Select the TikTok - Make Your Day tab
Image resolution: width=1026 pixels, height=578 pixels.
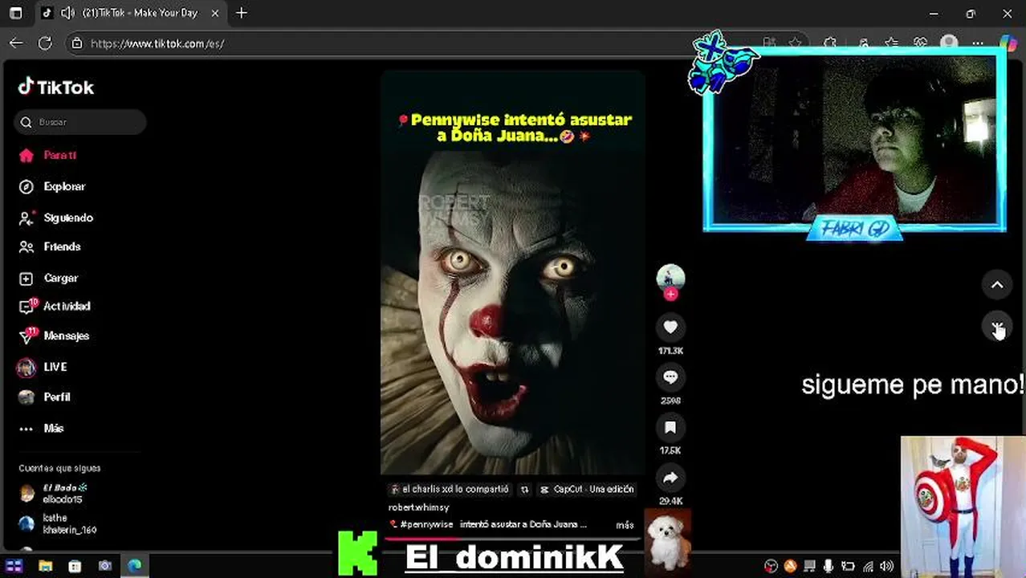tap(130, 13)
